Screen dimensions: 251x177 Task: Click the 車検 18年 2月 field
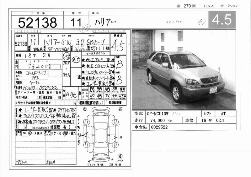[38, 55]
